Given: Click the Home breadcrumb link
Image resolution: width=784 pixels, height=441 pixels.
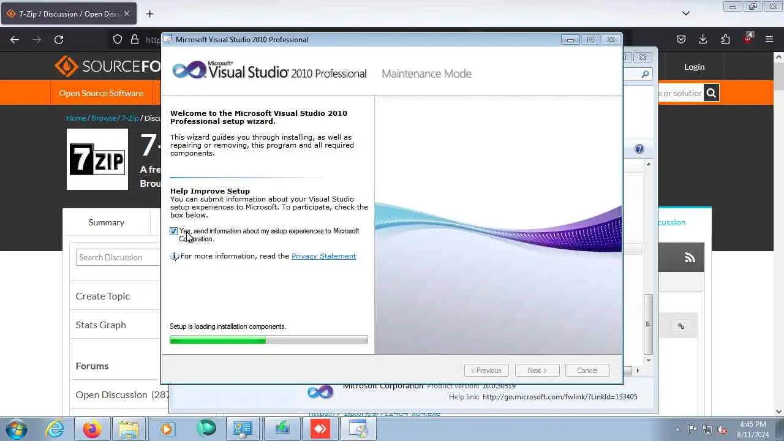Looking at the screenshot, I should pos(76,118).
